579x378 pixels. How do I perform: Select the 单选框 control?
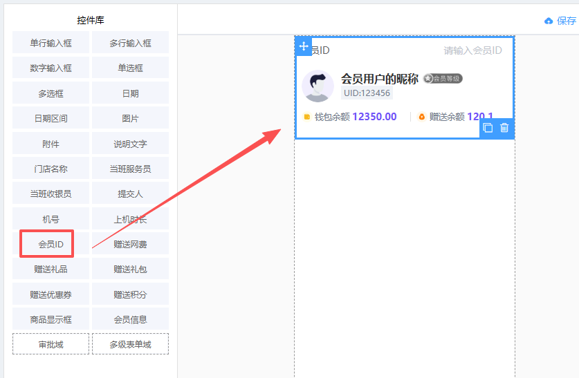coord(130,68)
